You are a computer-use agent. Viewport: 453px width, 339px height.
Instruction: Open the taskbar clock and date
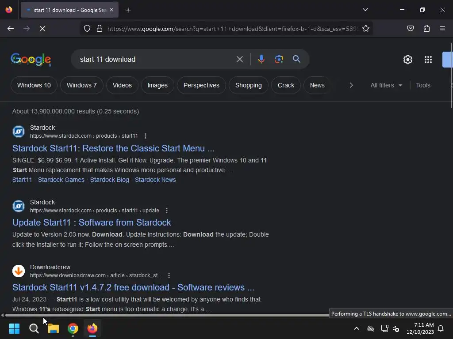coord(420,328)
